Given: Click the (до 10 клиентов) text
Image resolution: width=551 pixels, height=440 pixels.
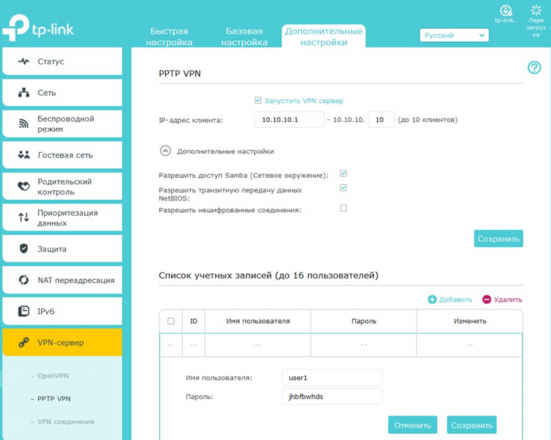Looking at the screenshot, I should (428, 120).
